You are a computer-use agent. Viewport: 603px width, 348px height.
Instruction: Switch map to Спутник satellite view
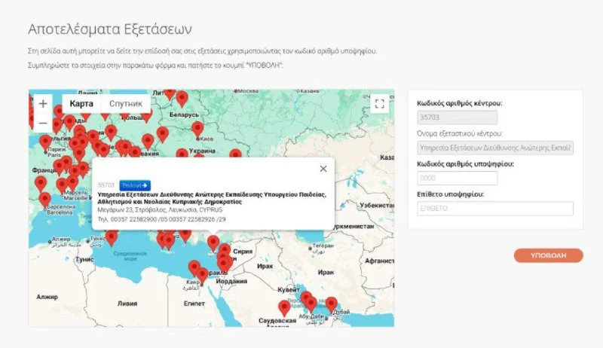click(125, 103)
